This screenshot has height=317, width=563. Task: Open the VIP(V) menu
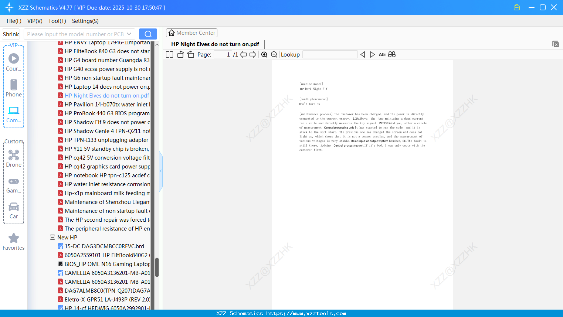click(35, 21)
